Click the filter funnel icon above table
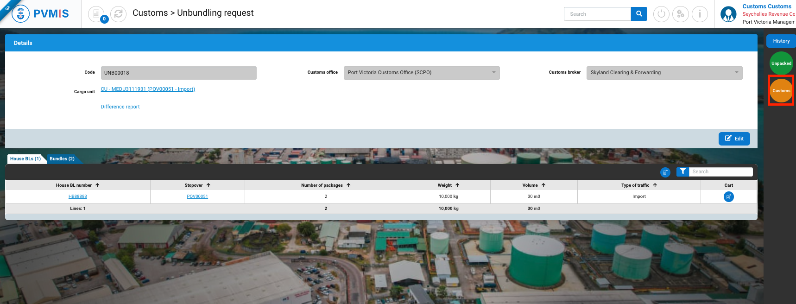 (682, 171)
